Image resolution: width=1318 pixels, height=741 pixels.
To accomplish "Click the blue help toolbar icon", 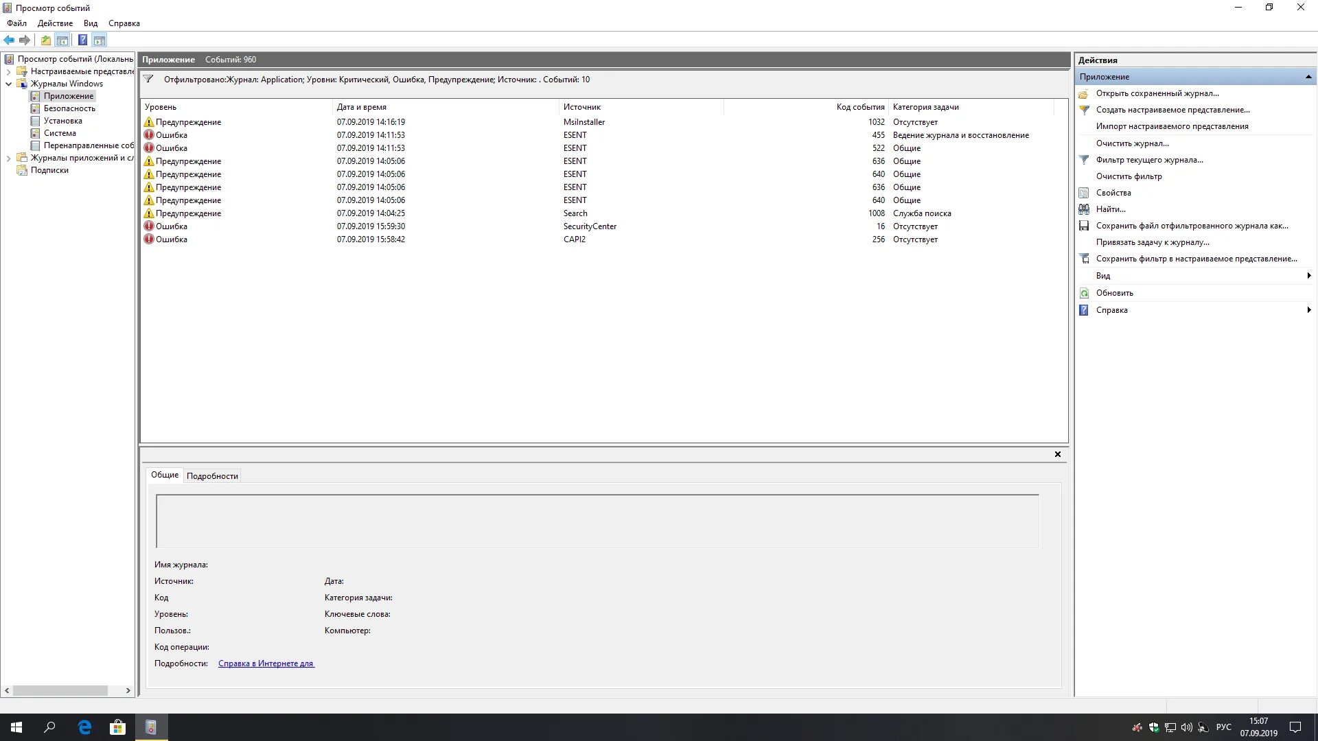I will (82, 40).
